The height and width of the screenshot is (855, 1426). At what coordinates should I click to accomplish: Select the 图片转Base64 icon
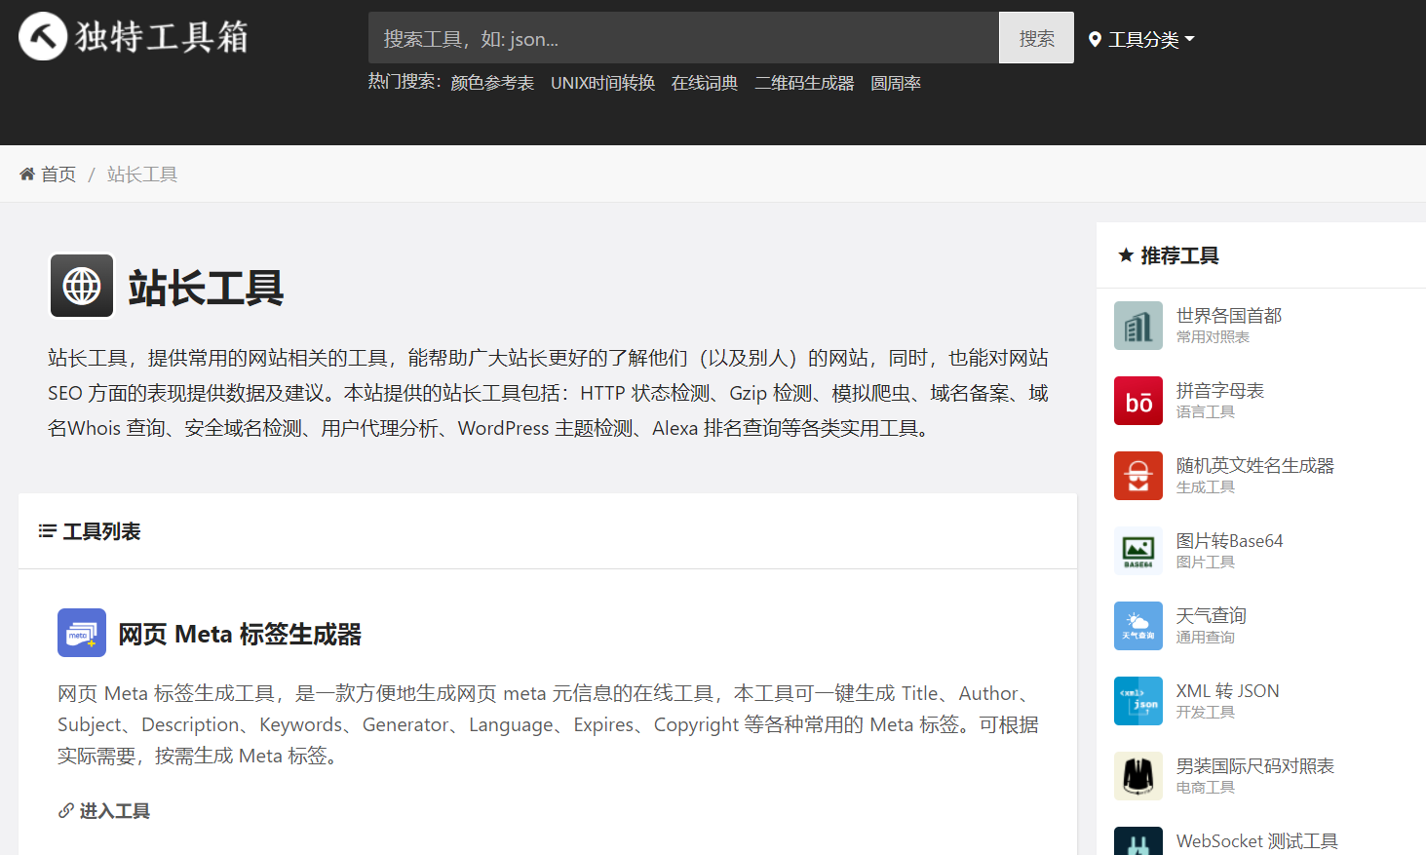(1137, 551)
